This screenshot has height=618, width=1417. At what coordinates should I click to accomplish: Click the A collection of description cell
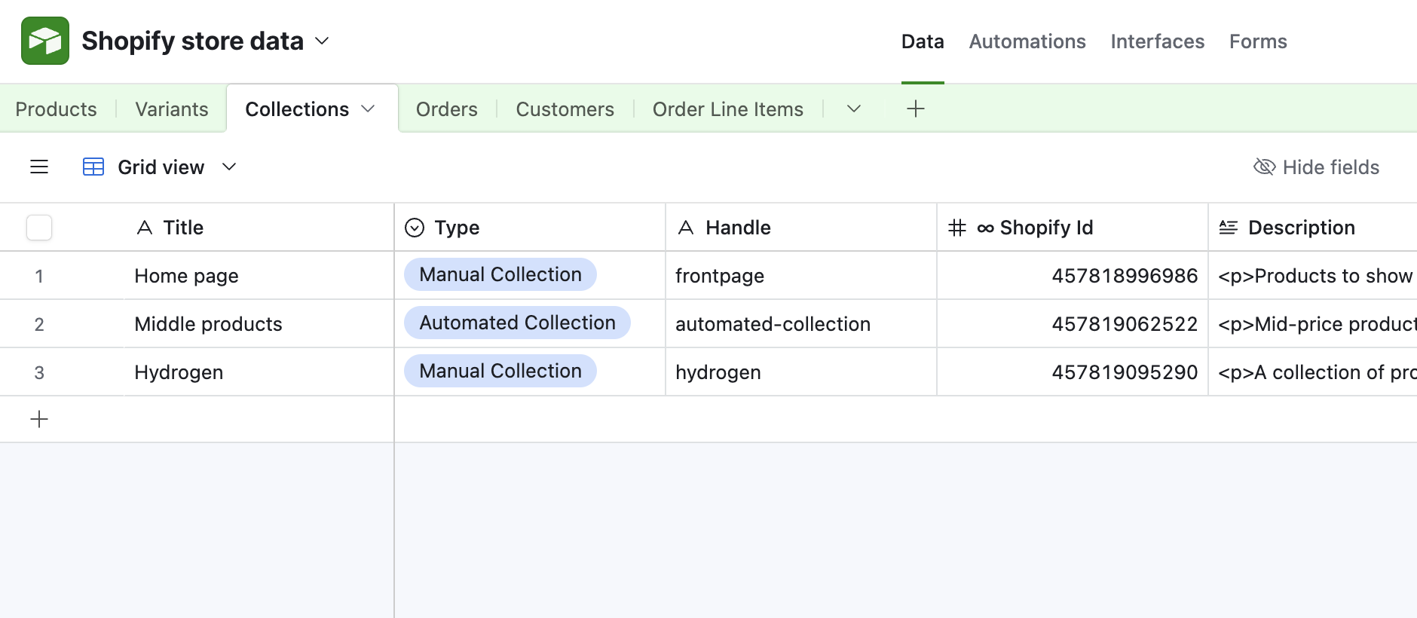pyautogui.click(x=1313, y=372)
